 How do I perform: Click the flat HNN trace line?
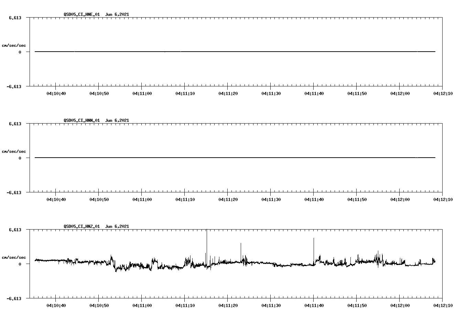point(235,158)
